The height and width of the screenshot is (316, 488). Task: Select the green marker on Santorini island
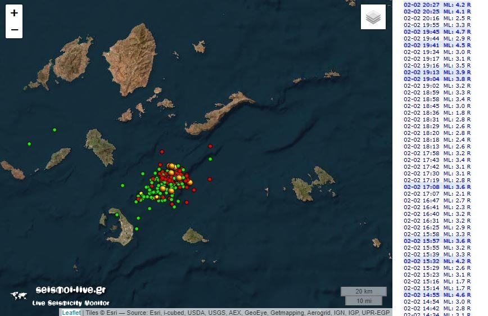tap(117, 214)
